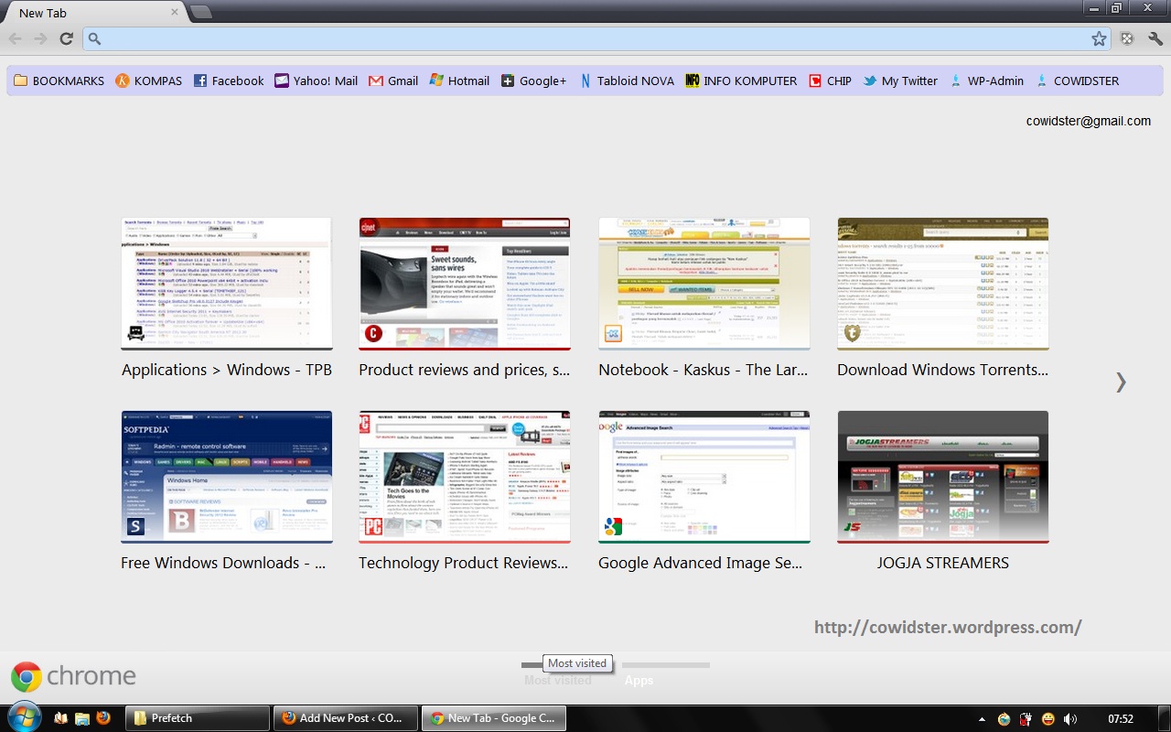Open the Prefetch taskbar window

[x=197, y=718]
